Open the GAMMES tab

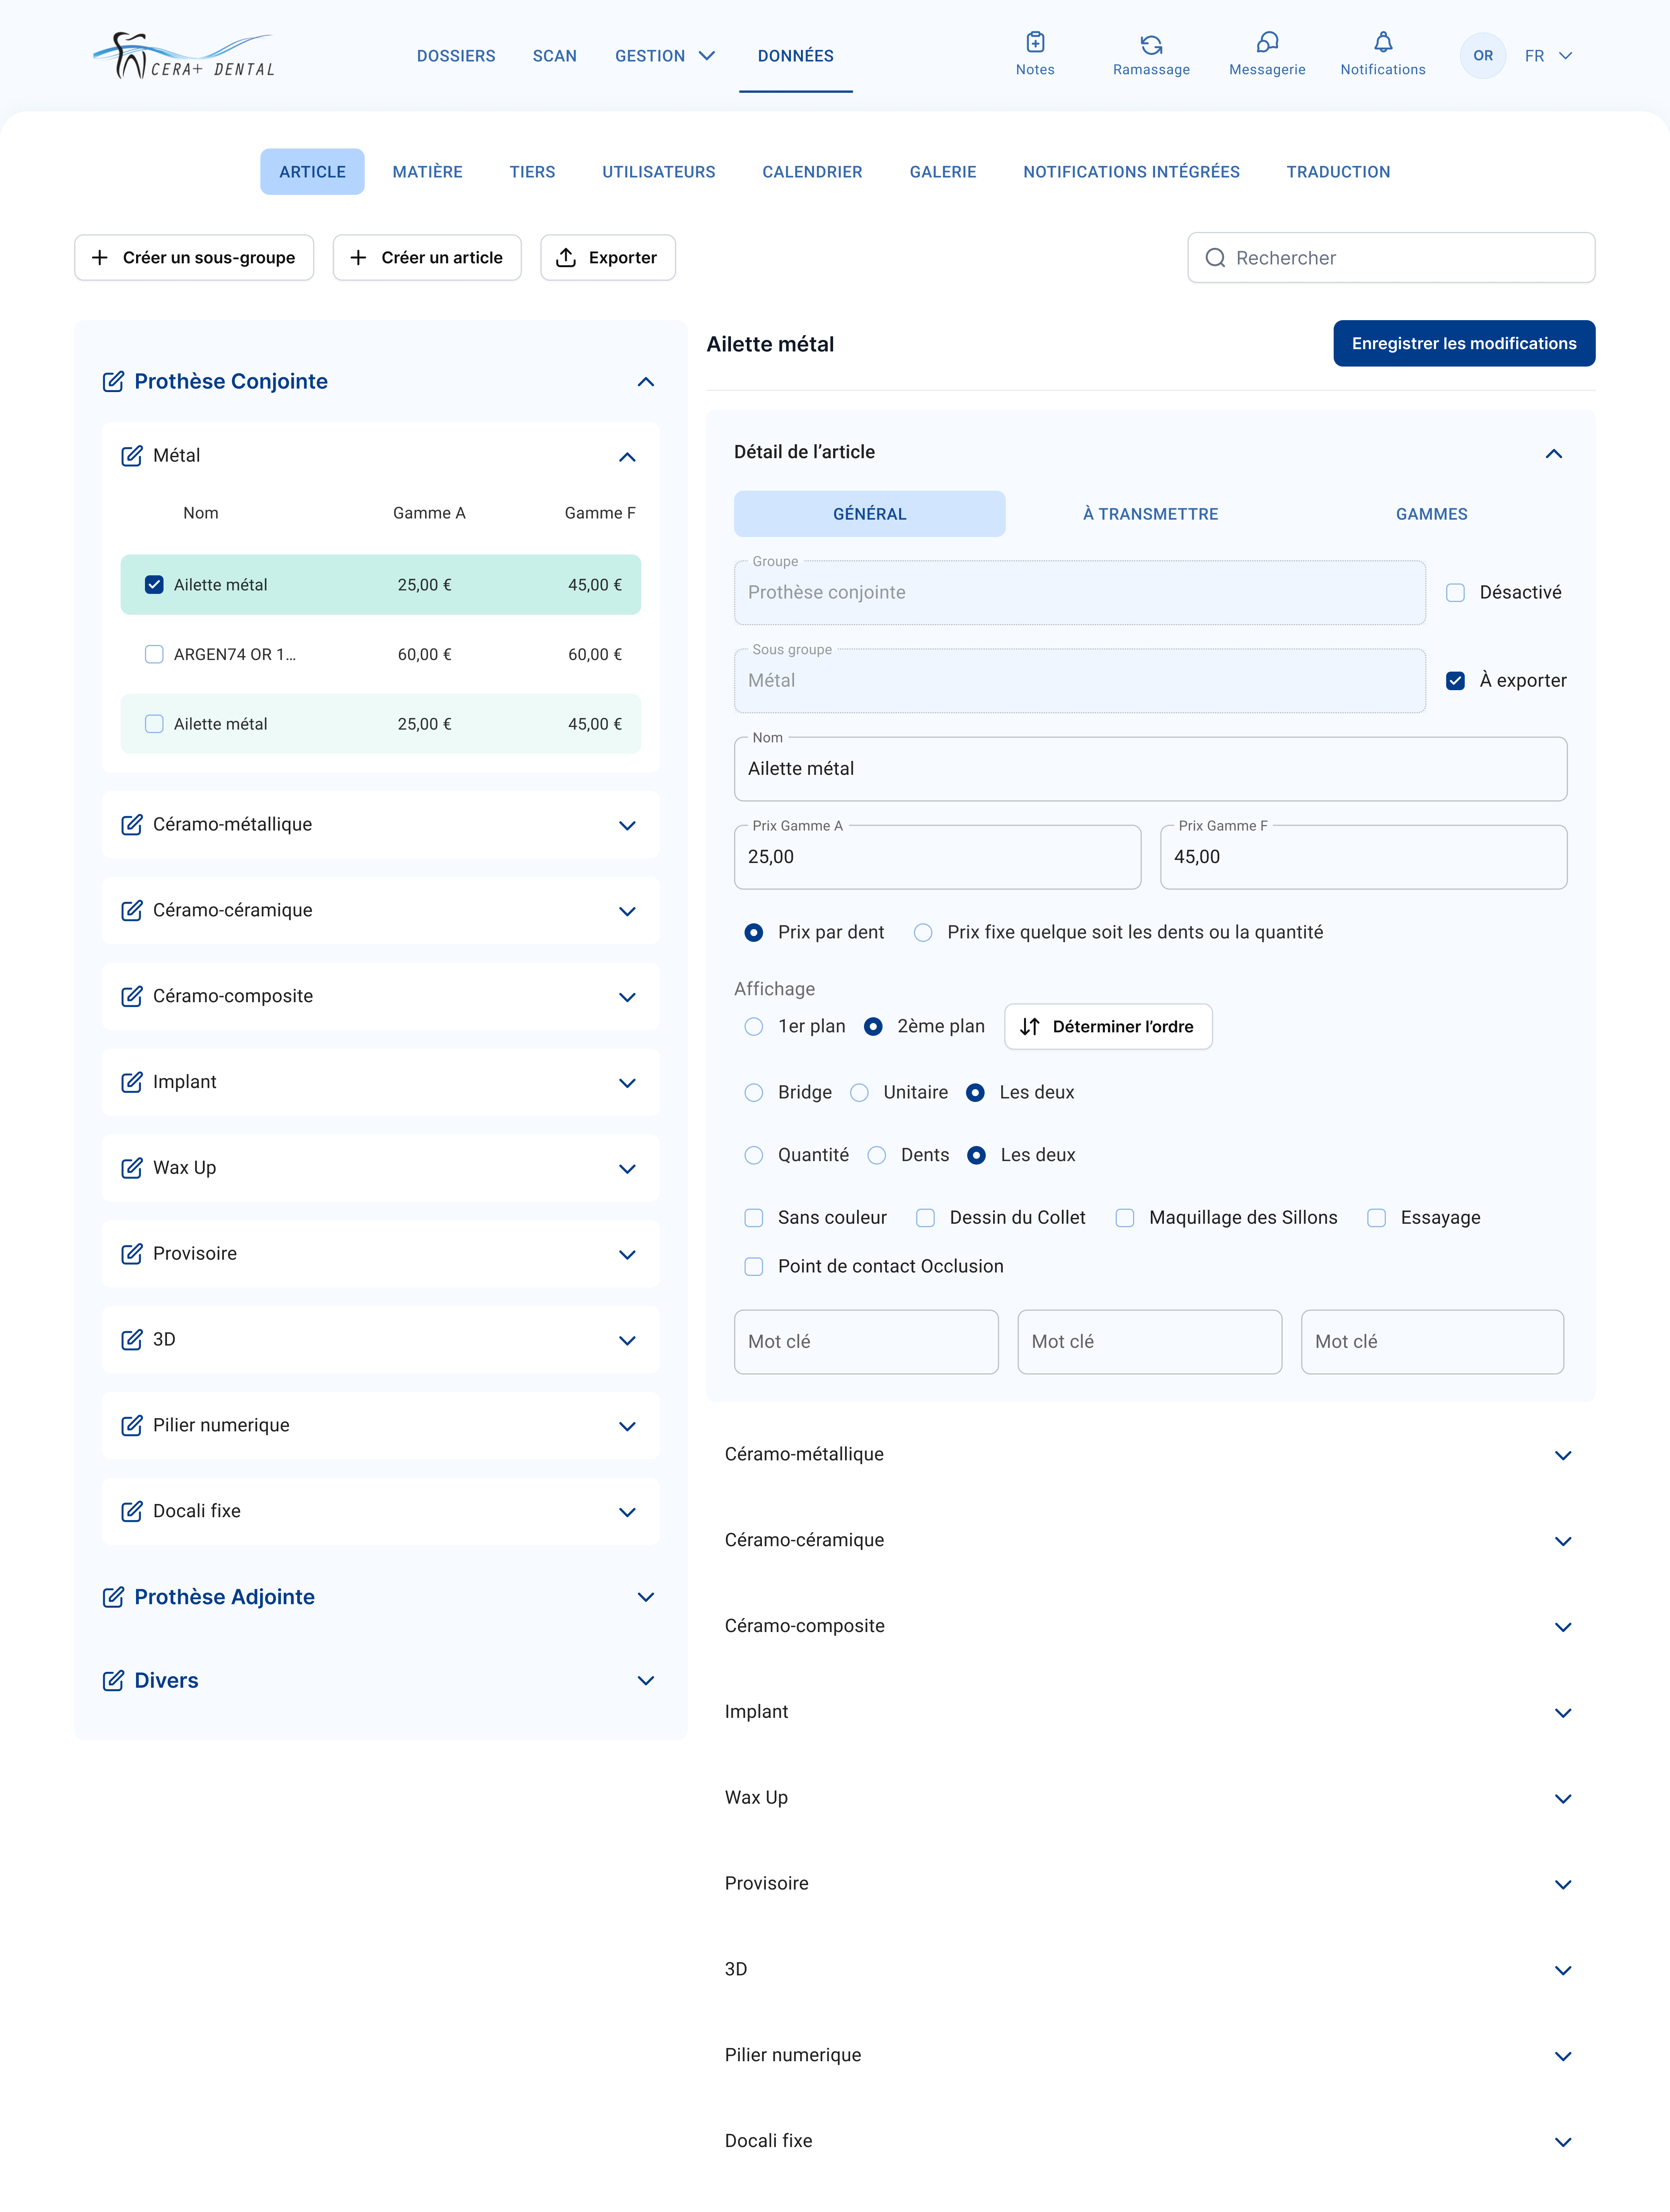coord(1431,514)
